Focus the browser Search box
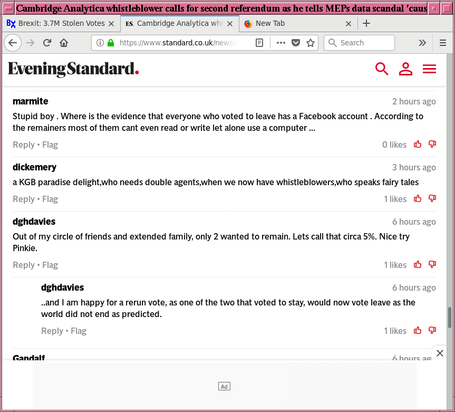The height and width of the screenshot is (412, 455). (359, 43)
